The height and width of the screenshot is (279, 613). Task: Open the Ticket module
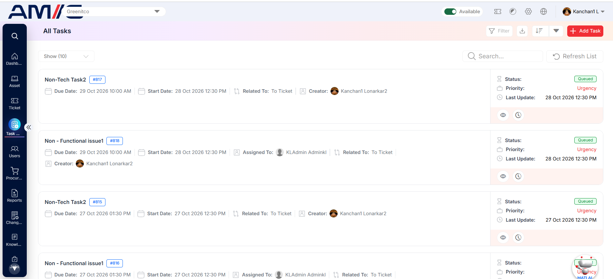point(15,103)
